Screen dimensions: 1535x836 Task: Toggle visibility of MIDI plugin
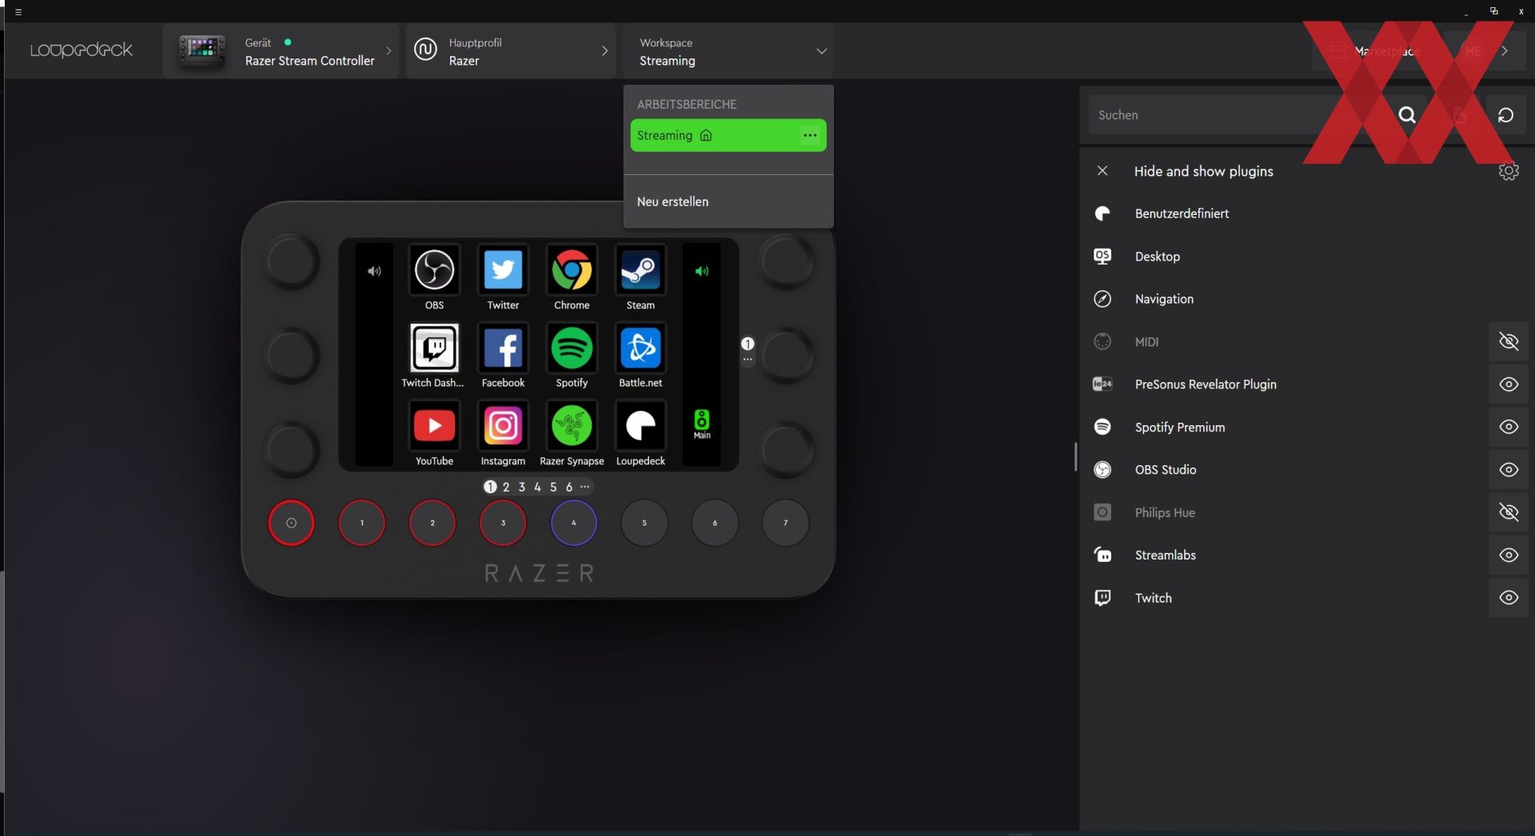pyautogui.click(x=1509, y=342)
